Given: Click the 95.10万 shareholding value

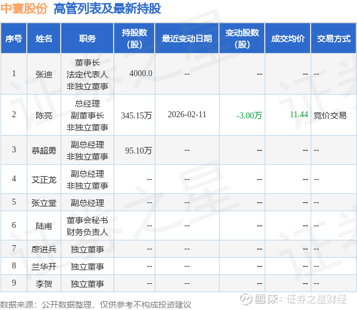Looking at the screenshot, I should click(x=139, y=151).
